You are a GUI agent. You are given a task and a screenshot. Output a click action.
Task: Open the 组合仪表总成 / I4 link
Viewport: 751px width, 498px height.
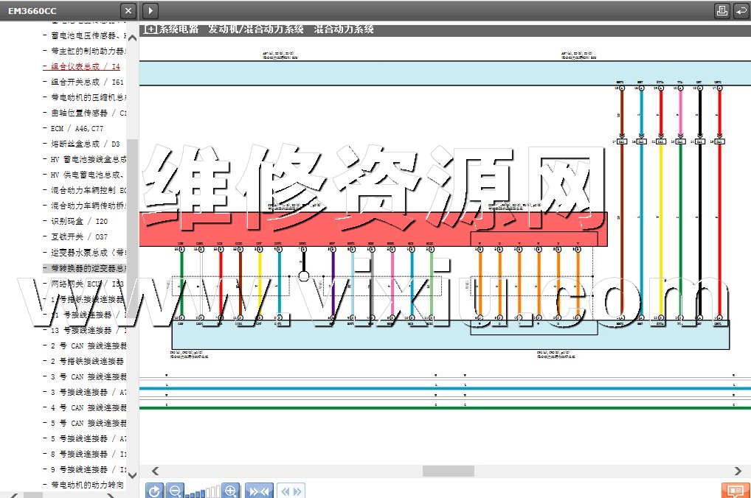pyautogui.click(x=85, y=66)
